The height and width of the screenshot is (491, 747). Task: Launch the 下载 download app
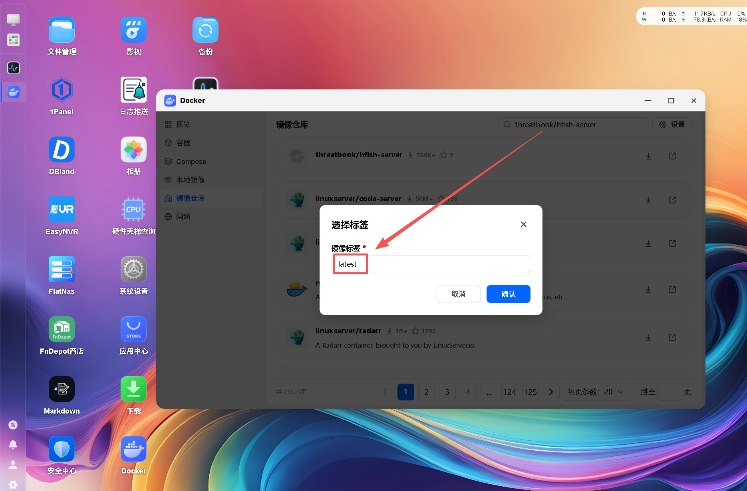pyautogui.click(x=133, y=389)
